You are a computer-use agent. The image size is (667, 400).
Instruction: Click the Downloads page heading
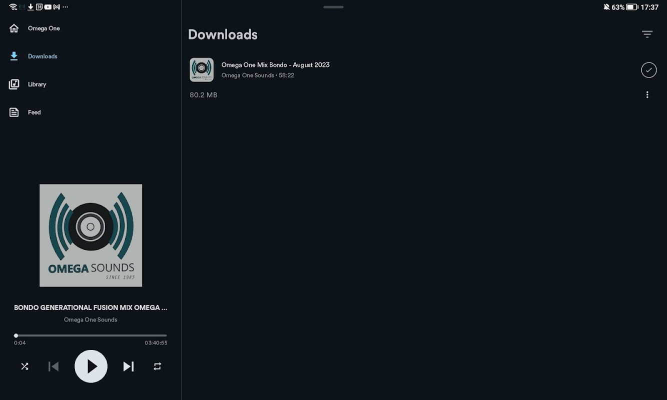point(223,34)
